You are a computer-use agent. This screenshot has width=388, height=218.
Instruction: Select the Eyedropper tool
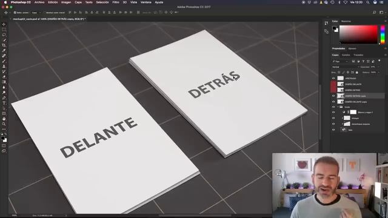tap(4, 50)
